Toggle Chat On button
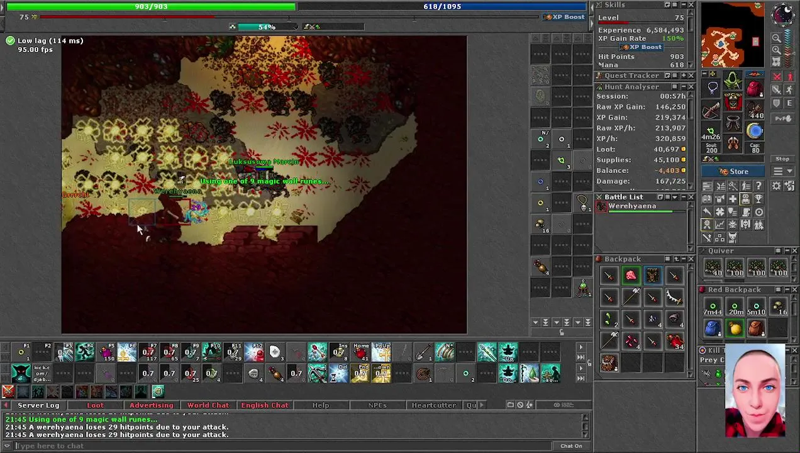This screenshot has height=453, width=800. [571, 446]
